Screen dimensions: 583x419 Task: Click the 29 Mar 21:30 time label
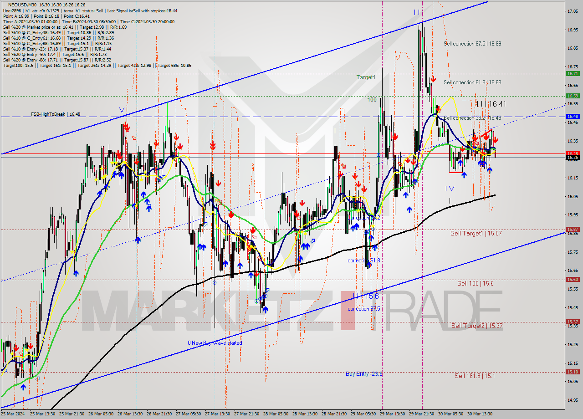tap(421, 414)
